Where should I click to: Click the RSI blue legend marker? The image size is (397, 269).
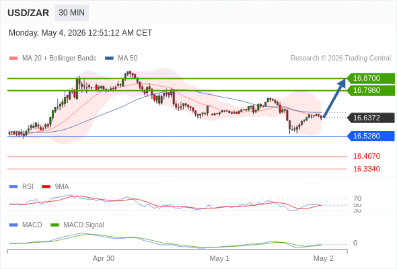13,187
